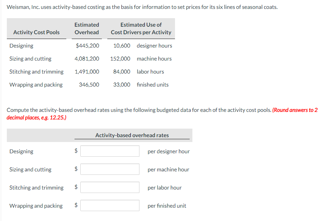Screen dimensions: 325x221
Task: Select the 152,000 machine hours value
Action: 120,58
